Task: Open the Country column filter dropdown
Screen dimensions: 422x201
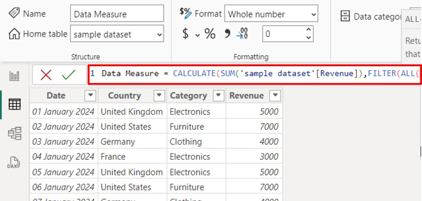Action: tap(159, 96)
